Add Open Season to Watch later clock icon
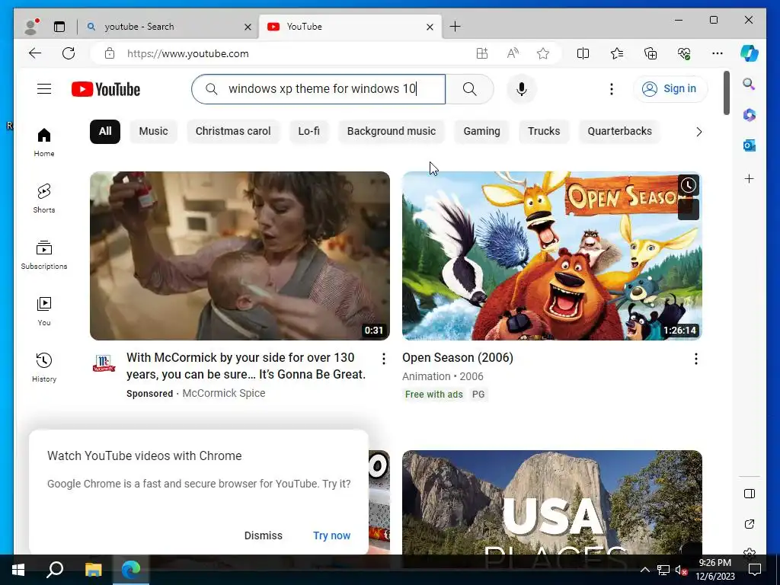 tap(689, 186)
